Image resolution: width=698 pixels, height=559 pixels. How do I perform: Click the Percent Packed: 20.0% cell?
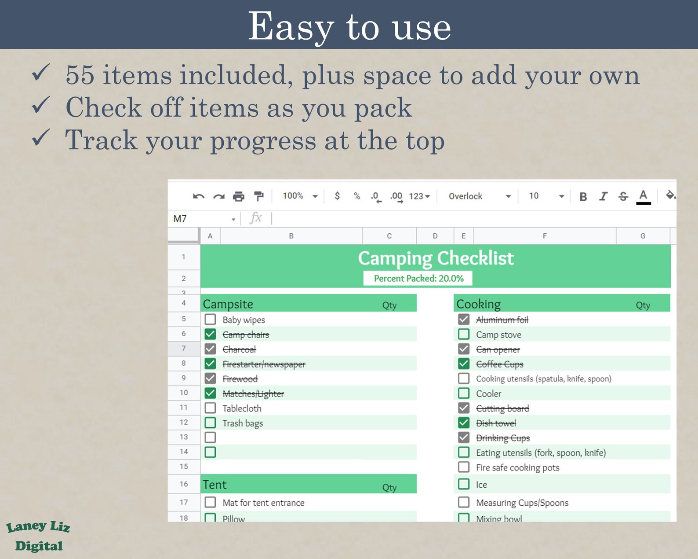pyautogui.click(x=418, y=278)
